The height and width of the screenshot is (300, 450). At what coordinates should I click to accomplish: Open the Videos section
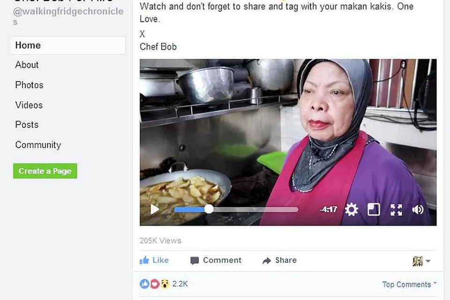pos(29,105)
